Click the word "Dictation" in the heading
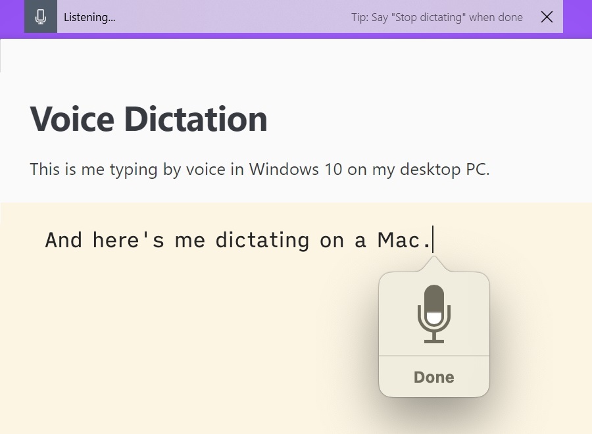592x434 pixels. [x=195, y=119]
